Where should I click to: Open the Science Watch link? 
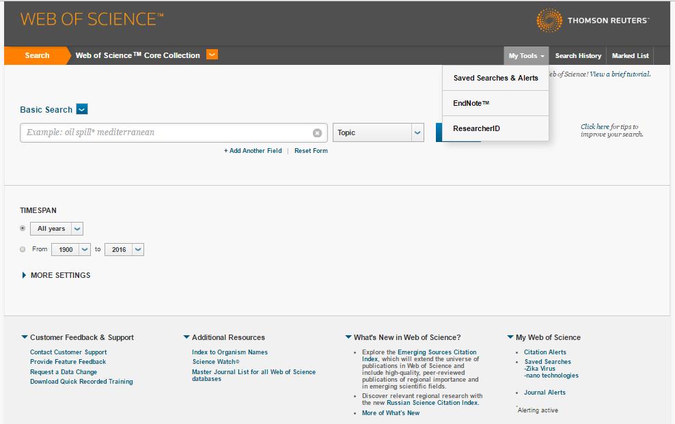[x=216, y=362]
